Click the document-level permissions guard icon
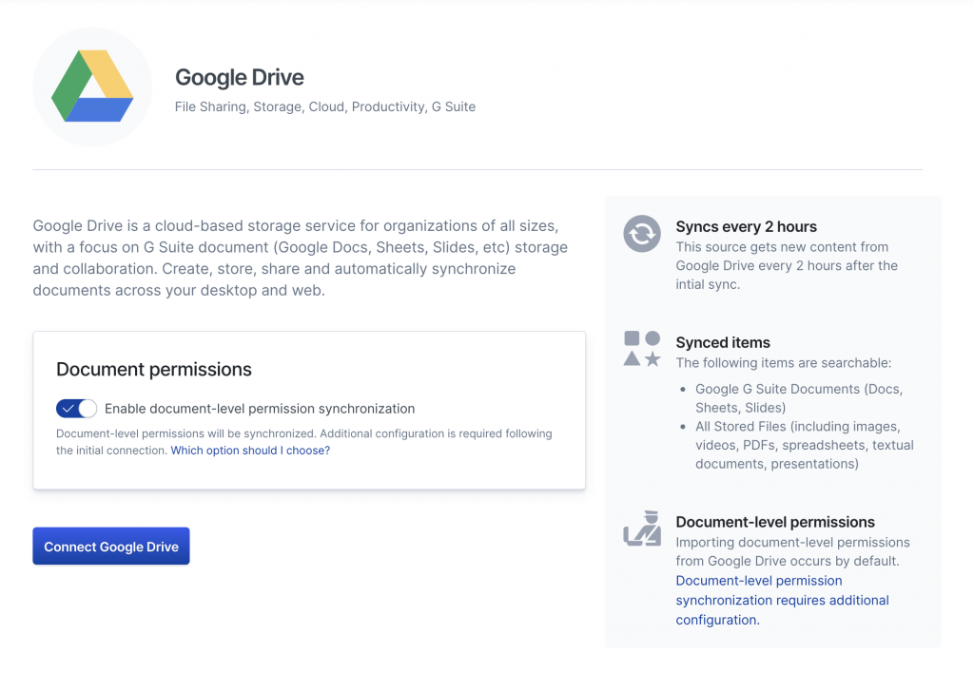Image resolution: width=974 pixels, height=673 pixels. (x=642, y=529)
